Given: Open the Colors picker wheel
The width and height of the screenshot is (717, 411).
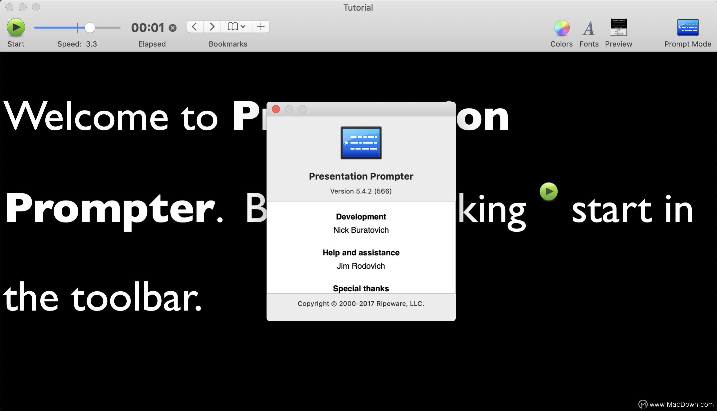Looking at the screenshot, I should 561,28.
